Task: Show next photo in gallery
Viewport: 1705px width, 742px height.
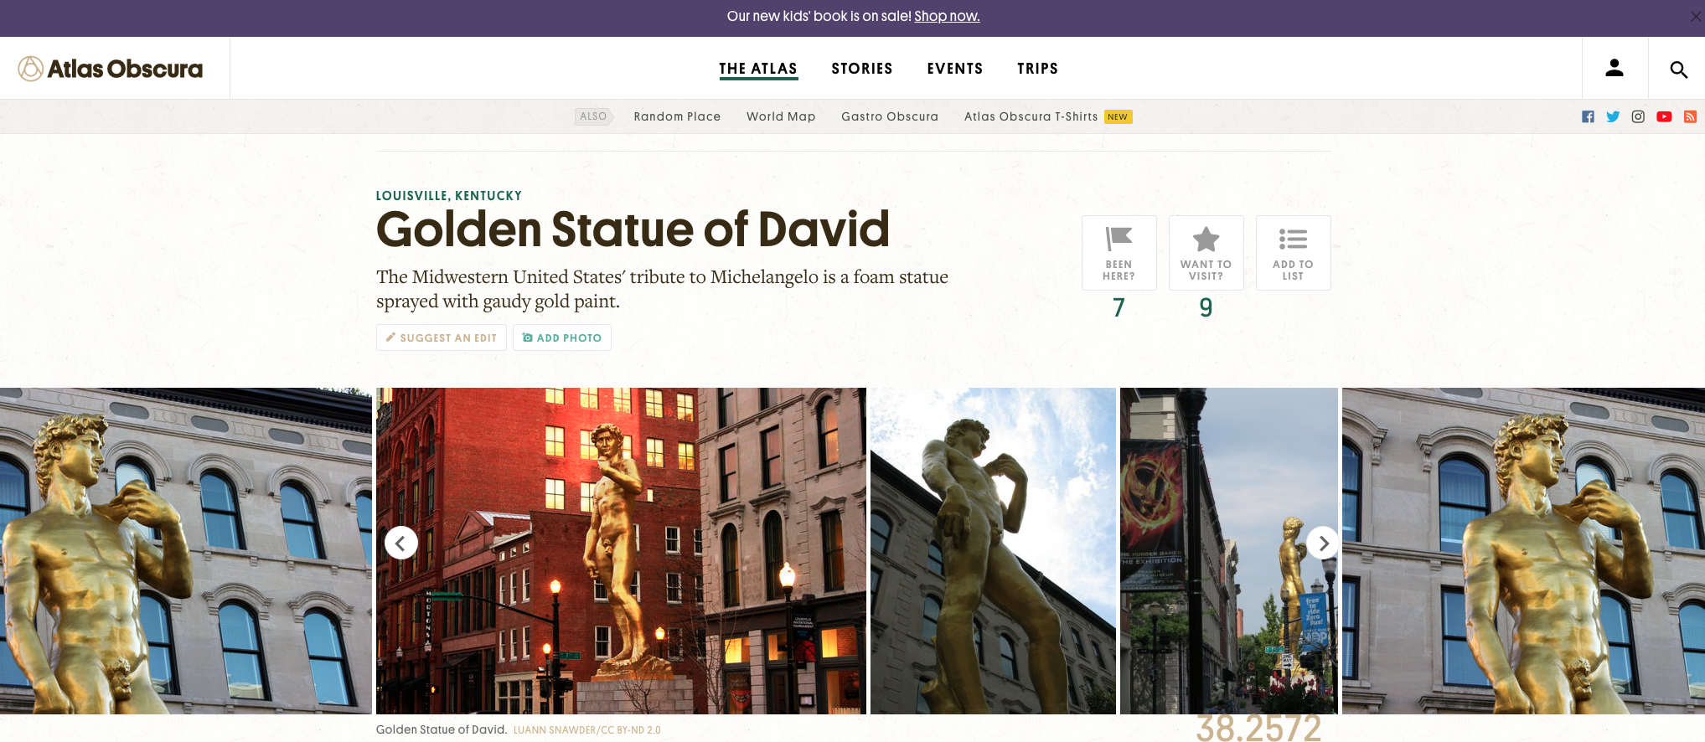Action: coord(1323,543)
